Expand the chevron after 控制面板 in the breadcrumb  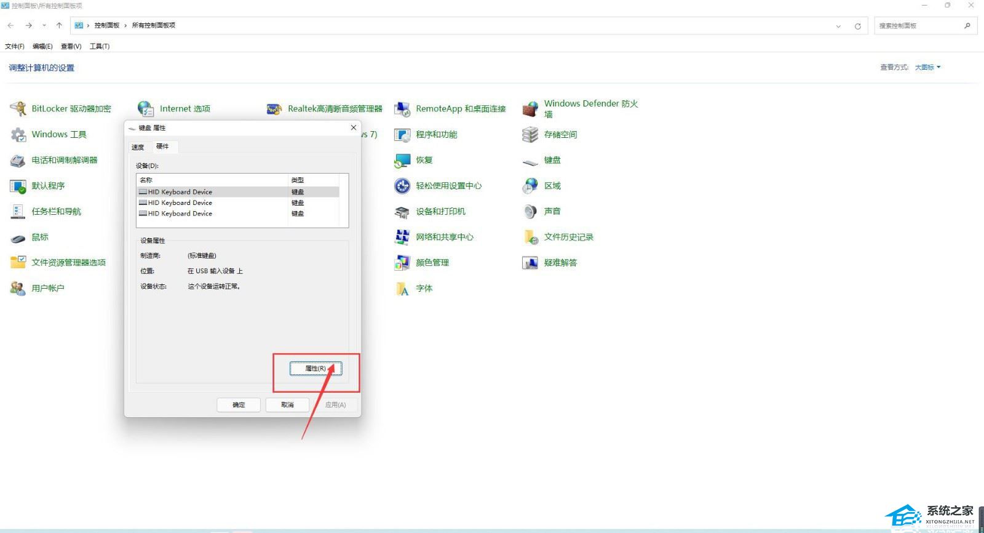[x=125, y=25]
